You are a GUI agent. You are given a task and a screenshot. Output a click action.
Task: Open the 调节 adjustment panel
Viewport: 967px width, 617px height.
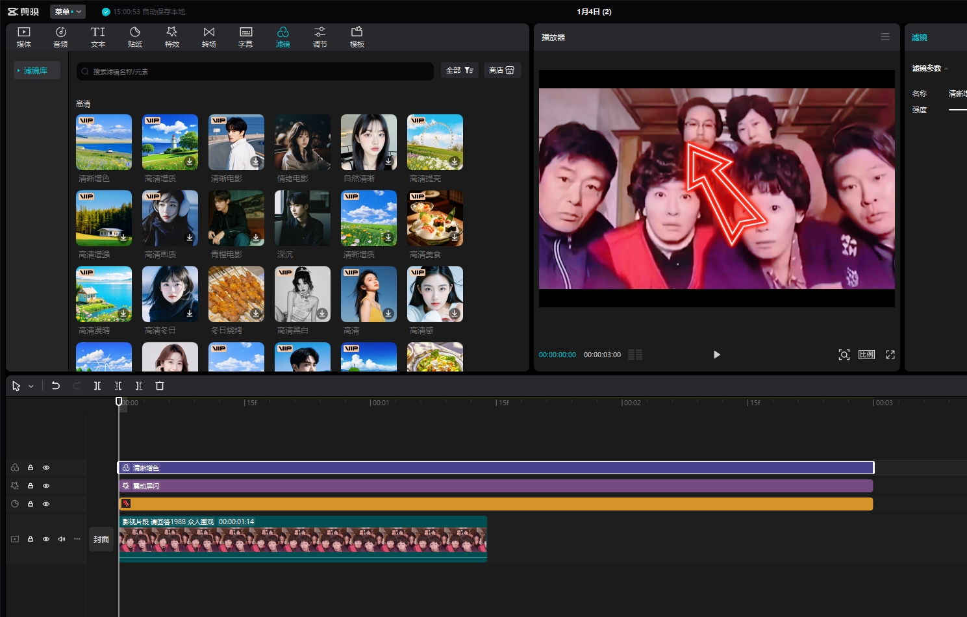click(320, 37)
